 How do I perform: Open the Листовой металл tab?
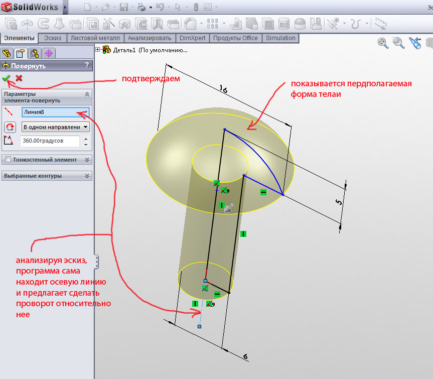point(95,38)
